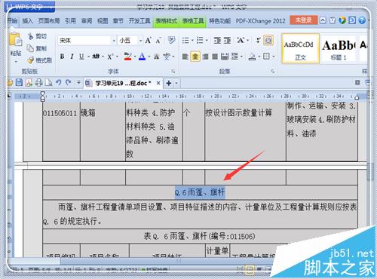
Task: Open the 页面布局 (Page Layout) tab
Action: 49,21
